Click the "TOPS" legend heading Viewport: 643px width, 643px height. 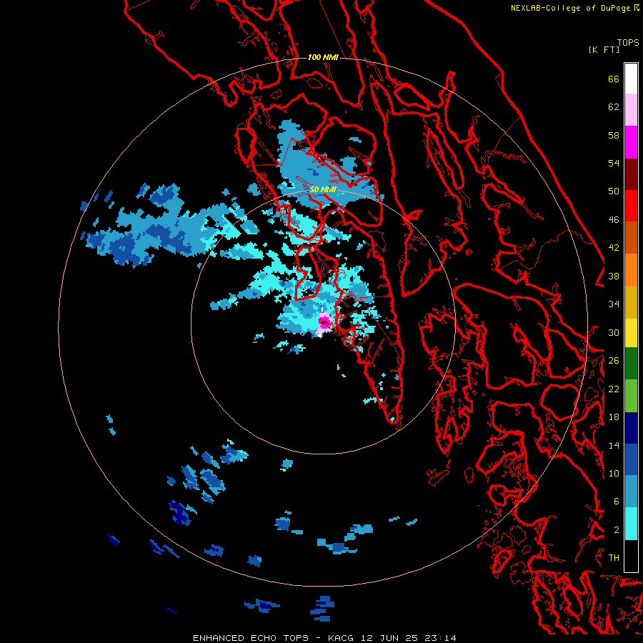point(628,42)
